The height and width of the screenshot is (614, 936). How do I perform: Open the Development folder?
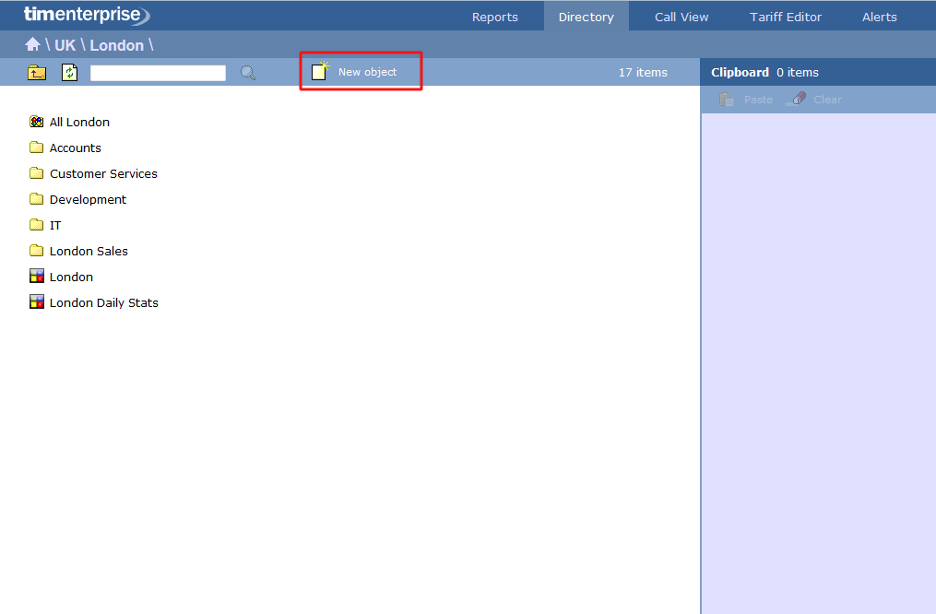89,199
